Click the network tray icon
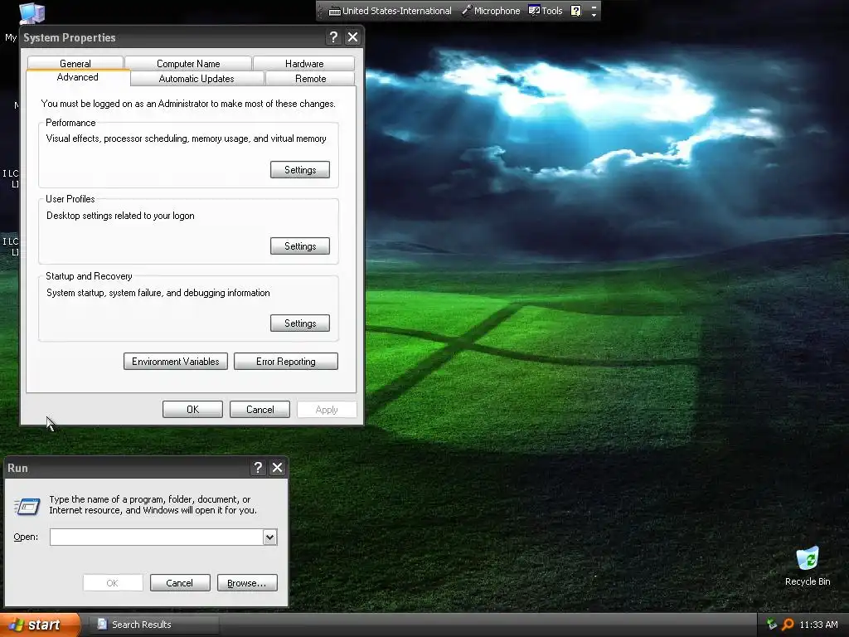This screenshot has width=849, height=637. tap(772, 625)
